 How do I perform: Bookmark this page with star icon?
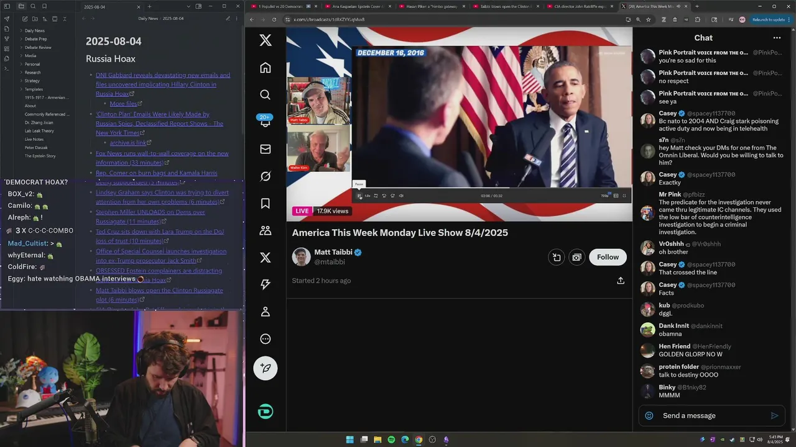(x=649, y=19)
